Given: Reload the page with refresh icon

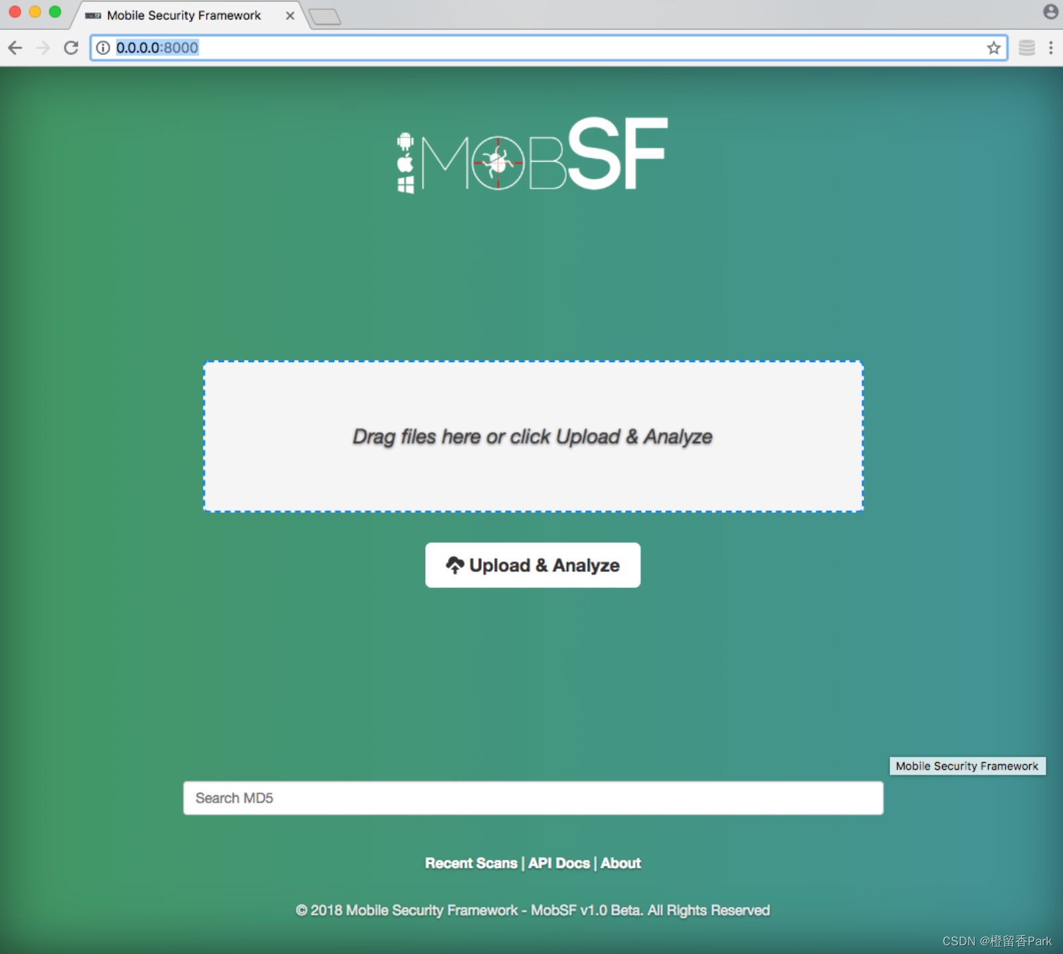Looking at the screenshot, I should [x=71, y=48].
